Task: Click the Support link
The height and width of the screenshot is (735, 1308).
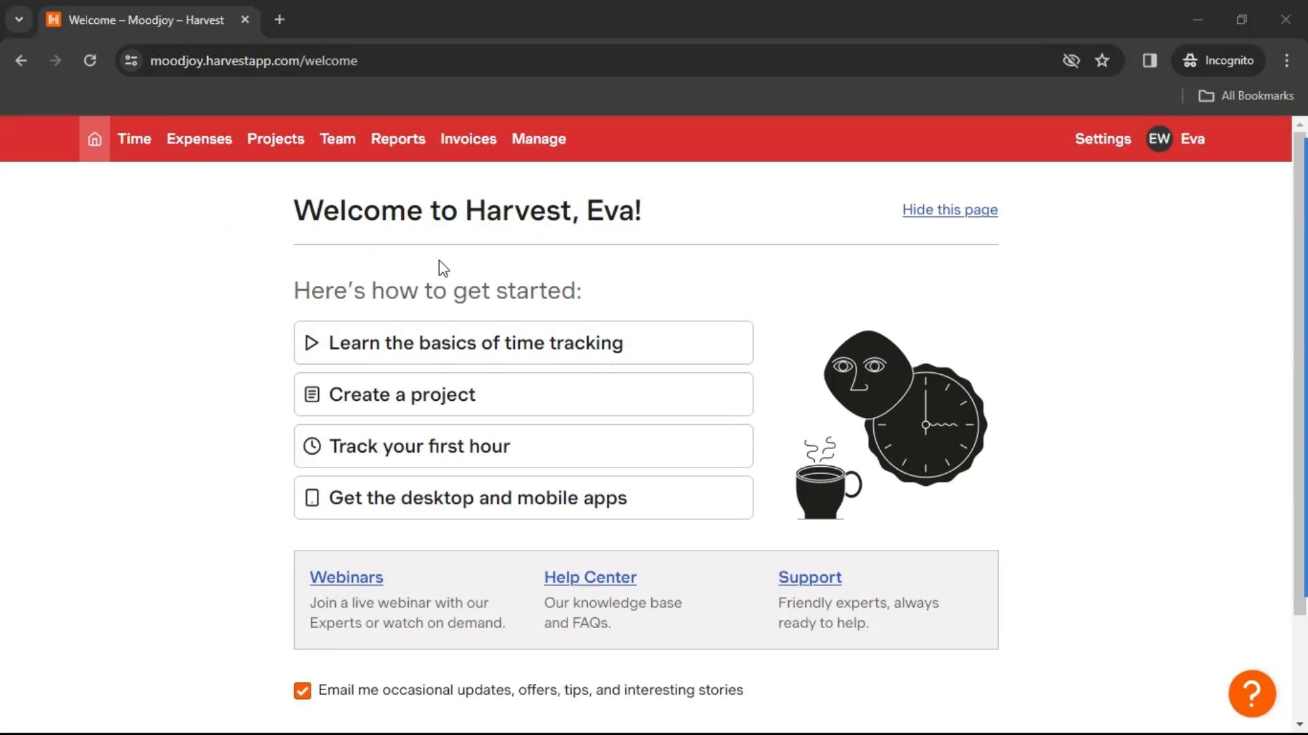Action: click(809, 576)
